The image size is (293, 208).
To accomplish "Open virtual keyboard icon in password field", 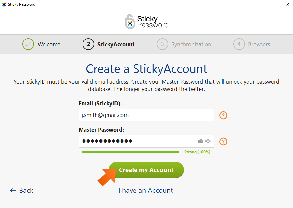I will pos(200,141).
